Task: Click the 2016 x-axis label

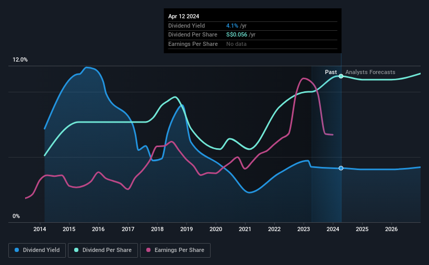Action: click(98, 229)
